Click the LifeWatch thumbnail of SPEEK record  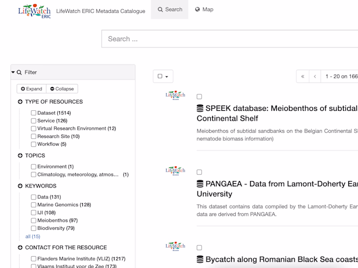point(175,95)
